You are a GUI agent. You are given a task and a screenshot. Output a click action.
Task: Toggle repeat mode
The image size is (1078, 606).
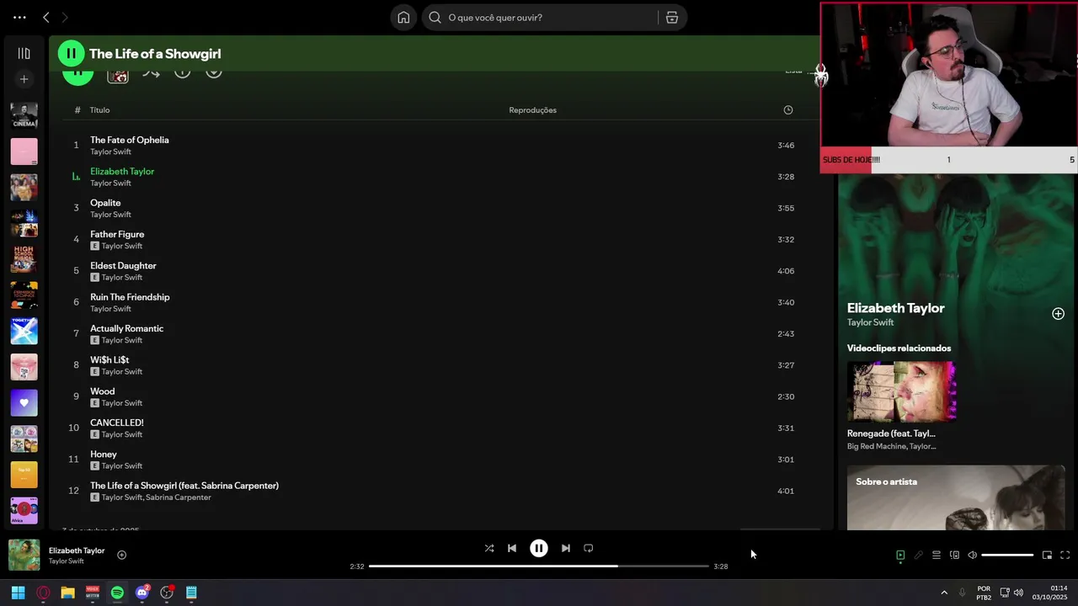[x=589, y=548]
